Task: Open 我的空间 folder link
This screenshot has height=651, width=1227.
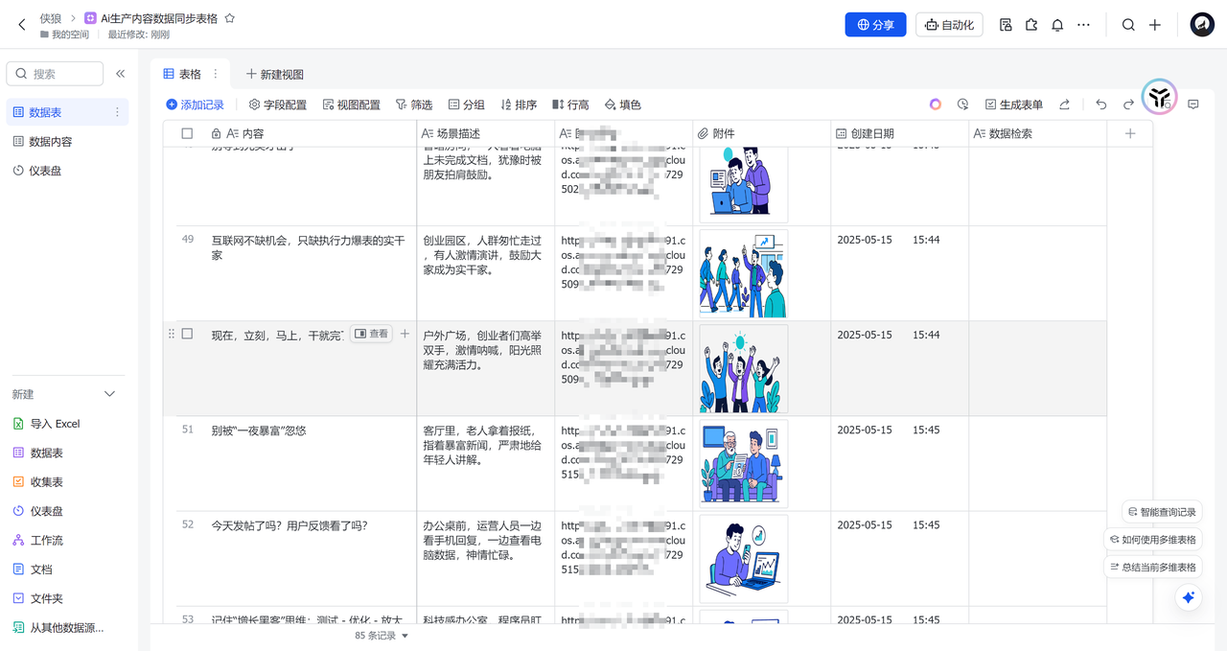Action: [x=64, y=35]
